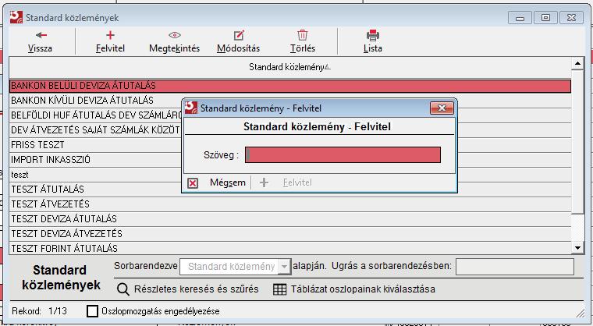Close the Standard közlemények main window
The image size is (593, 326).
[571, 18]
